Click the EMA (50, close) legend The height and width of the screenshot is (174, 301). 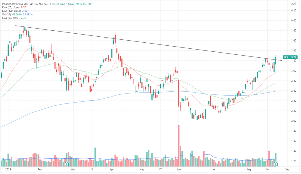point(14,18)
